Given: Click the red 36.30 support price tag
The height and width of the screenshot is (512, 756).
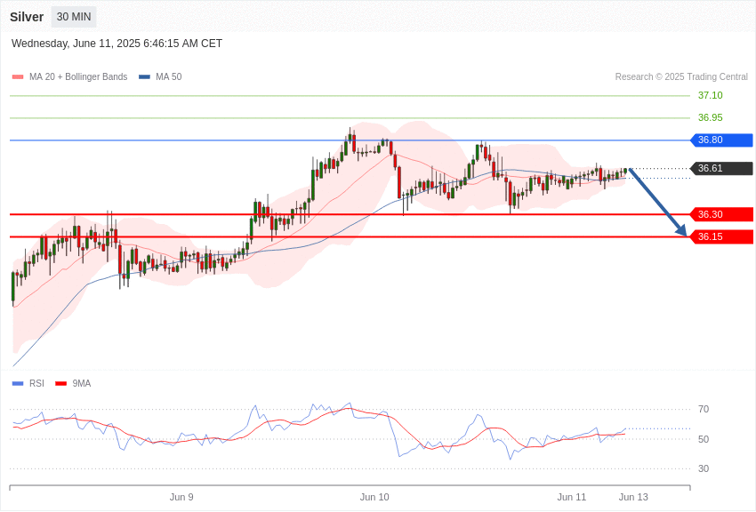Looking at the screenshot, I should click(x=722, y=214).
